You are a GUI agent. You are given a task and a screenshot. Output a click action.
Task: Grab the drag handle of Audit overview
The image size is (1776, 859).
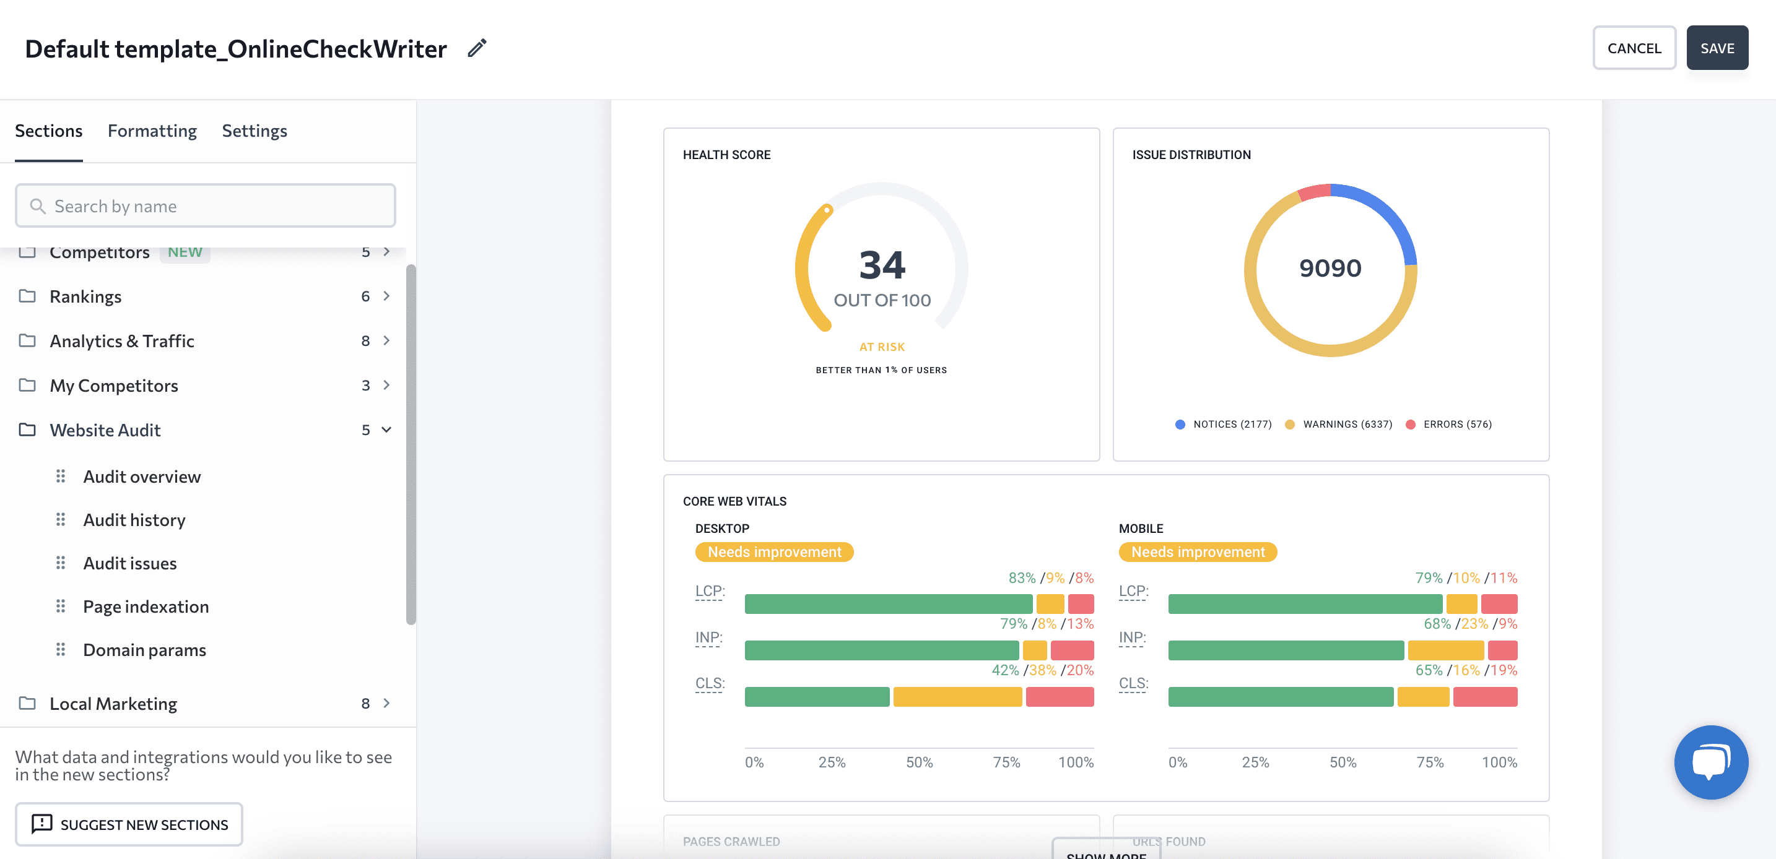pos(61,476)
